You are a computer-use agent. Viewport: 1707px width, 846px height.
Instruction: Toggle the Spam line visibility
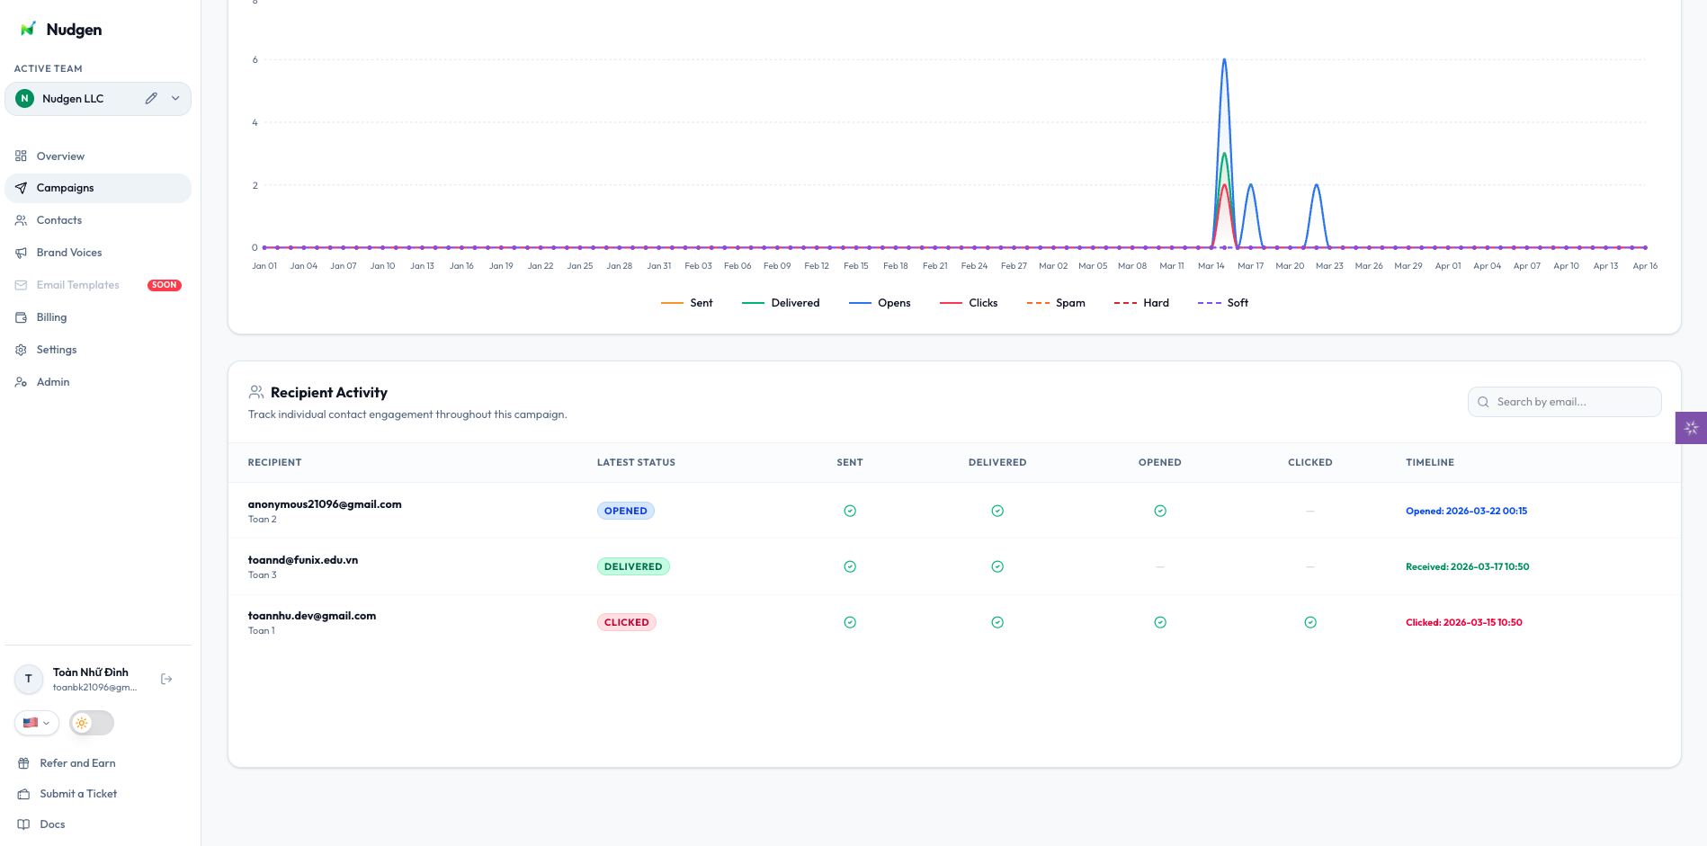[1057, 303]
